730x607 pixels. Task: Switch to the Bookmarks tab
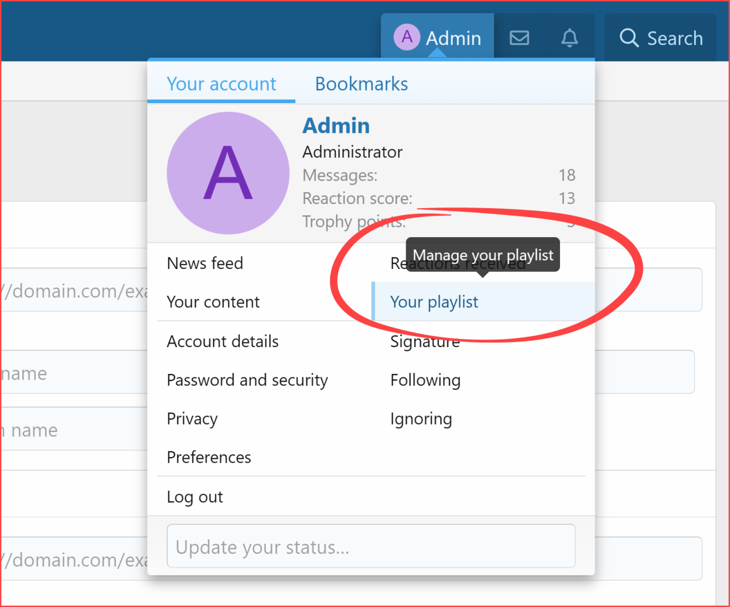click(x=361, y=84)
